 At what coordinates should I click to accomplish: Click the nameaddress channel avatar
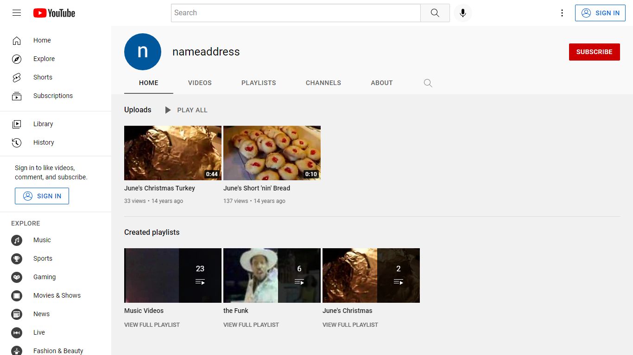point(143,52)
